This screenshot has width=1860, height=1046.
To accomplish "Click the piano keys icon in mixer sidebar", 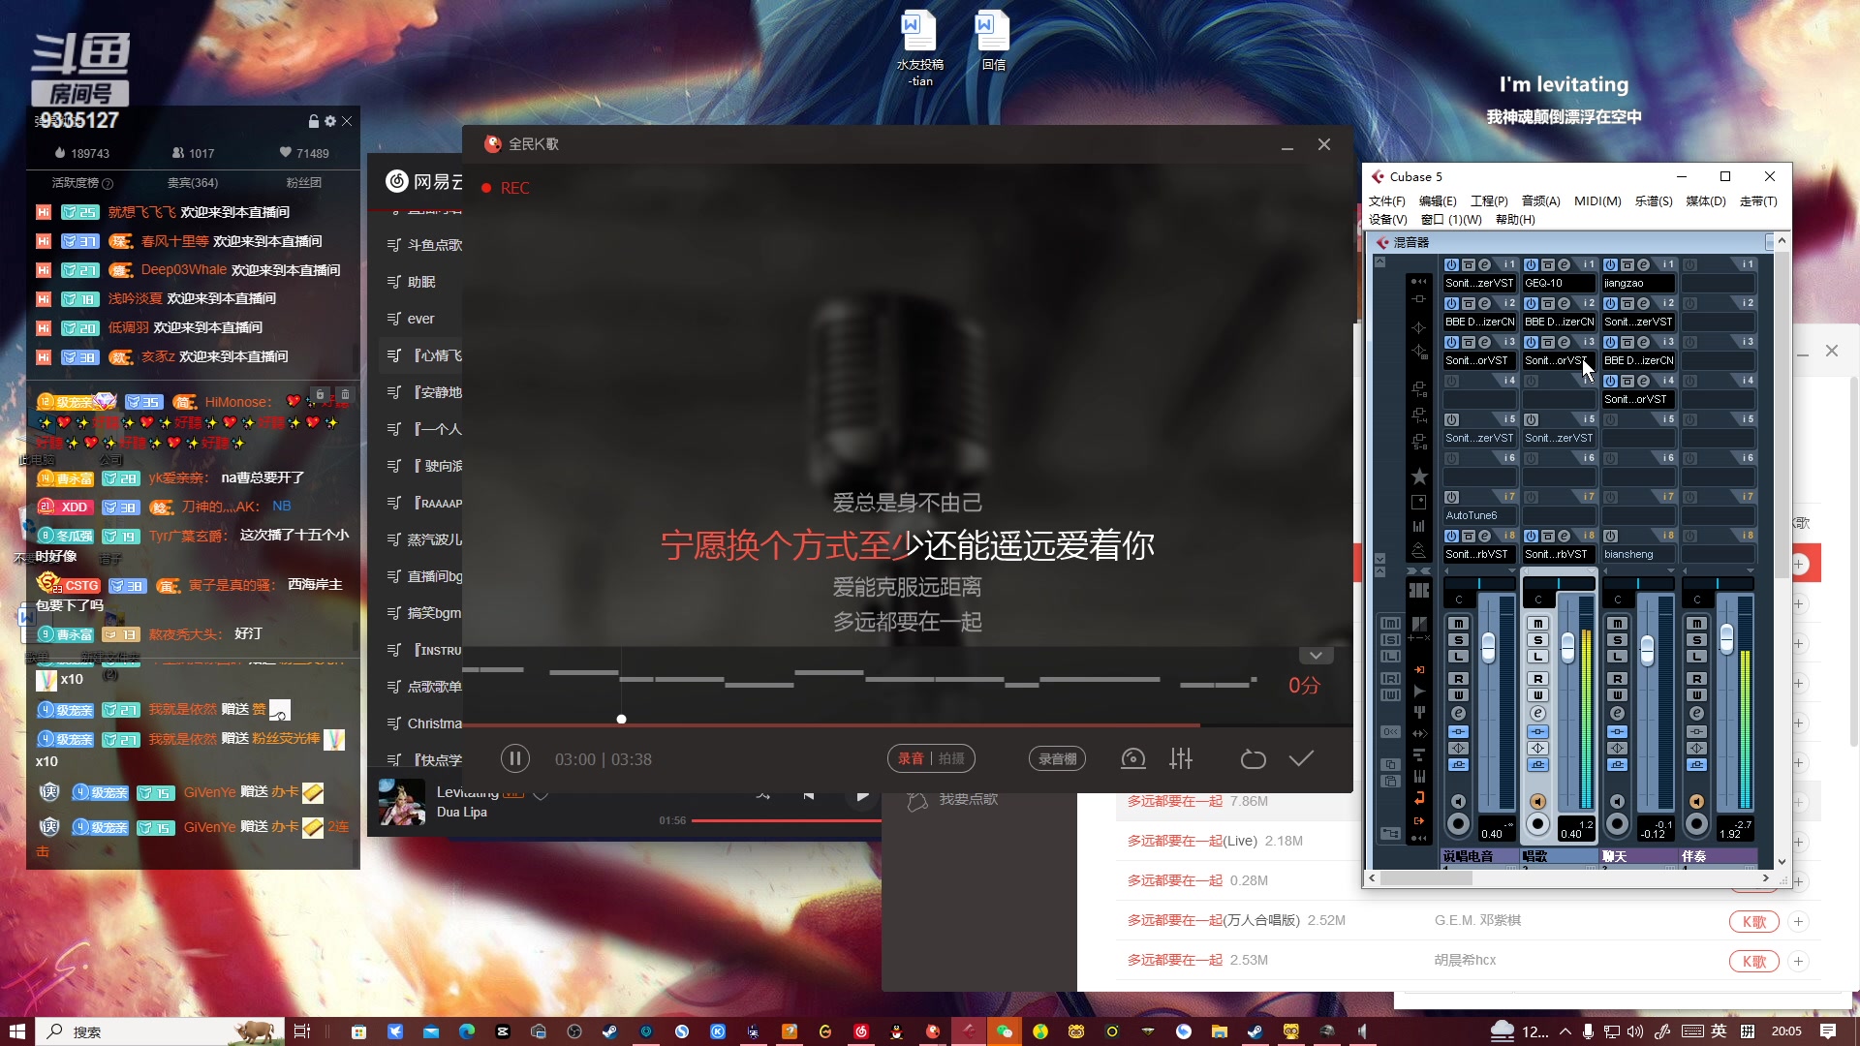I will pyautogui.click(x=1419, y=776).
